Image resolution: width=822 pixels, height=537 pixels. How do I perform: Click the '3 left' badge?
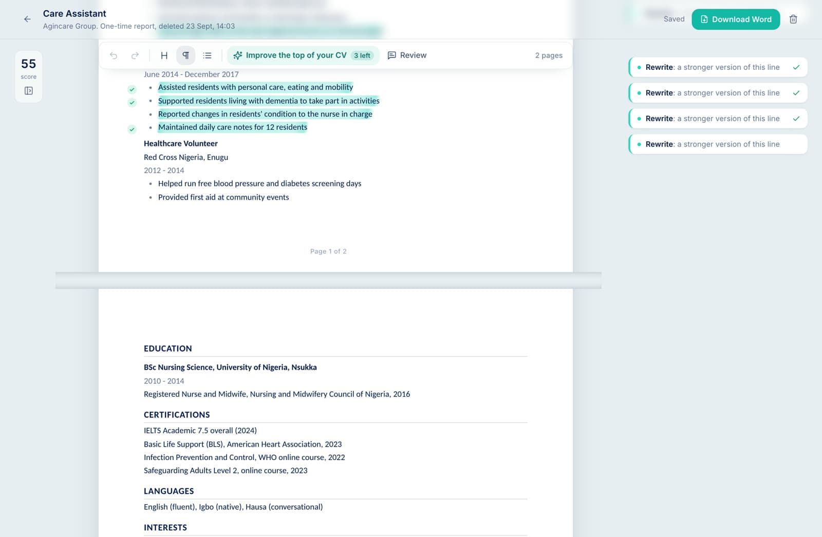pyautogui.click(x=362, y=55)
